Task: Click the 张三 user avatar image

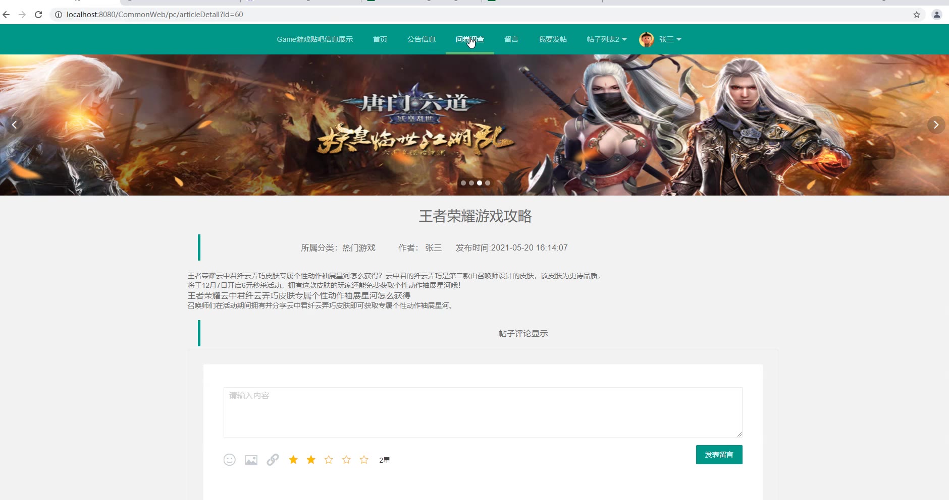Action: [647, 39]
